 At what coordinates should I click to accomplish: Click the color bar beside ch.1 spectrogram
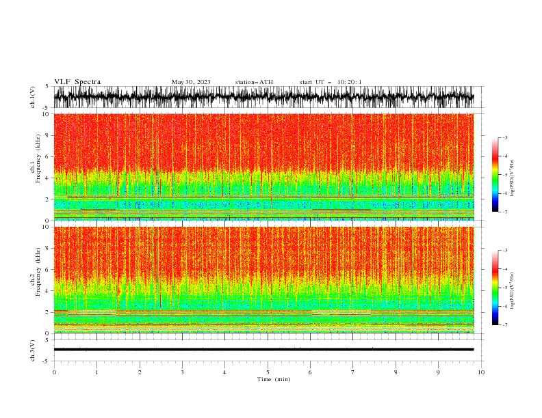pyautogui.click(x=495, y=174)
